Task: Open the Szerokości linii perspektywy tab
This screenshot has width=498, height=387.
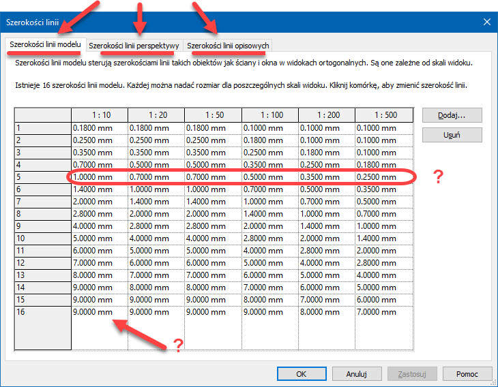Action: click(x=134, y=46)
